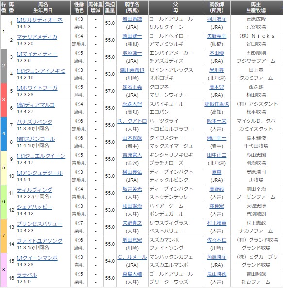Click the 騎手名 column header
The height and width of the screenshot is (288, 283).
(132, 8)
